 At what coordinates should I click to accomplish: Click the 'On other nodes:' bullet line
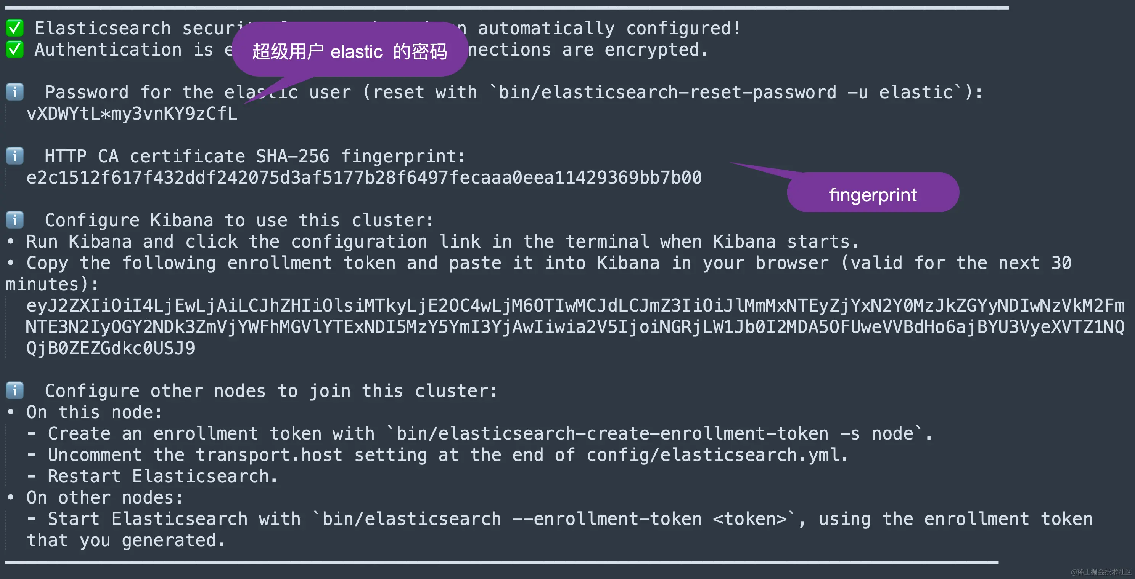click(95, 497)
